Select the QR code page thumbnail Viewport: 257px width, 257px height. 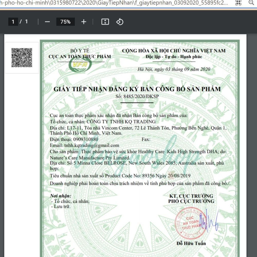coord(22,58)
